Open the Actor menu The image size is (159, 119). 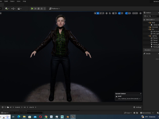19,1
